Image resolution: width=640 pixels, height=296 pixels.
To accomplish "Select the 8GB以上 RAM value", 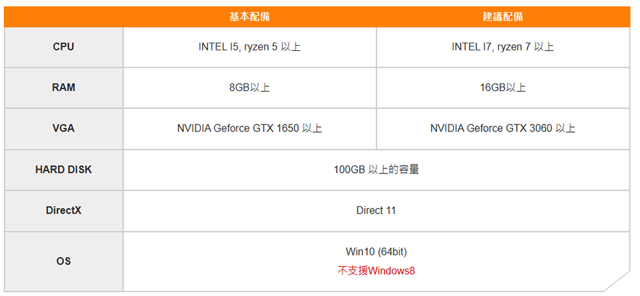I will (x=250, y=88).
